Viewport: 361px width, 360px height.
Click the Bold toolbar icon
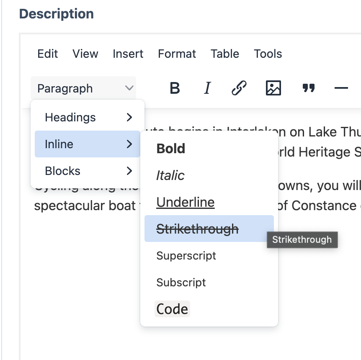[175, 88]
